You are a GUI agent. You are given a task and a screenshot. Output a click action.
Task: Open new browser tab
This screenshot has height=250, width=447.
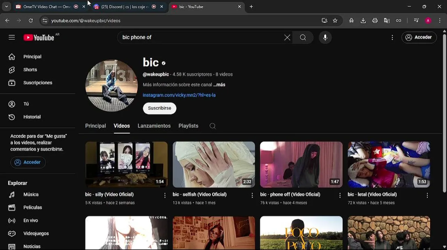pyautogui.click(x=251, y=7)
